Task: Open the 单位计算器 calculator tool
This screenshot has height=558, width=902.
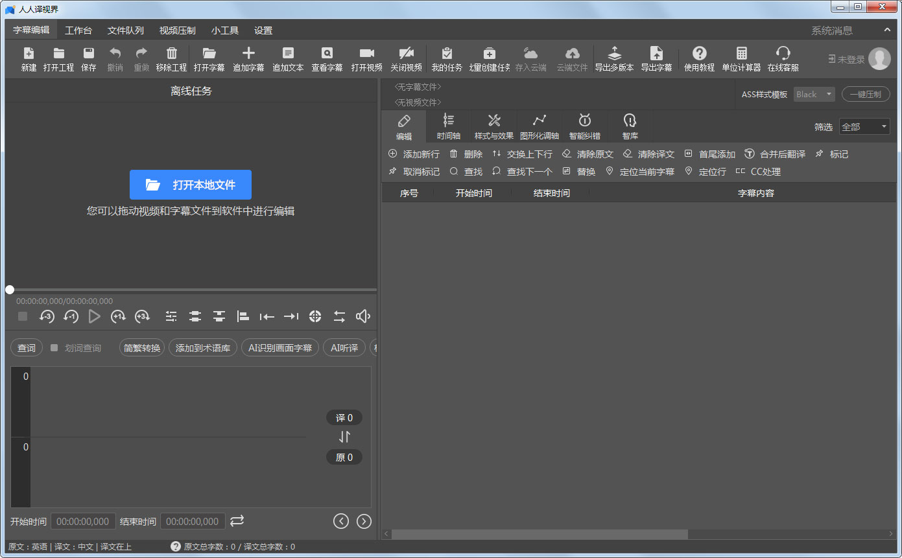Action: pos(741,54)
